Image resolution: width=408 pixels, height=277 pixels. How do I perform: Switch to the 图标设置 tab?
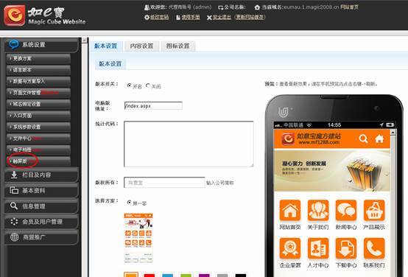tap(178, 46)
